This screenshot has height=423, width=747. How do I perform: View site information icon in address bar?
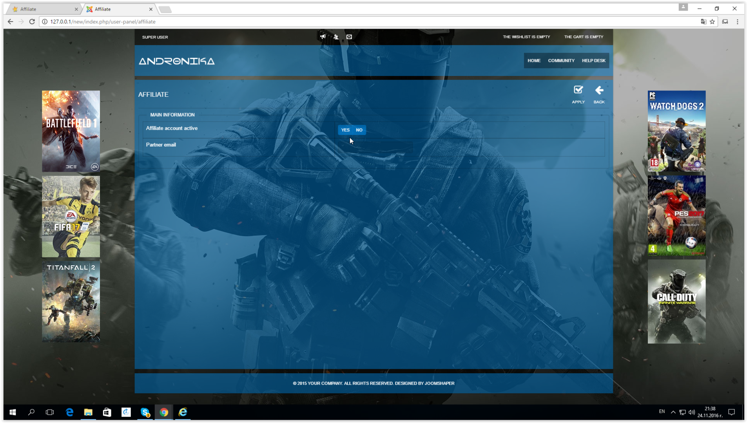[45, 22]
